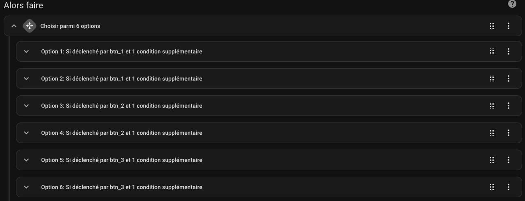Click the Alors faire section heading

(x=23, y=5)
